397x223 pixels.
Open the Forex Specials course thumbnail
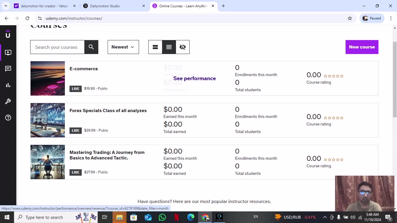pyautogui.click(x=48, y=120)
